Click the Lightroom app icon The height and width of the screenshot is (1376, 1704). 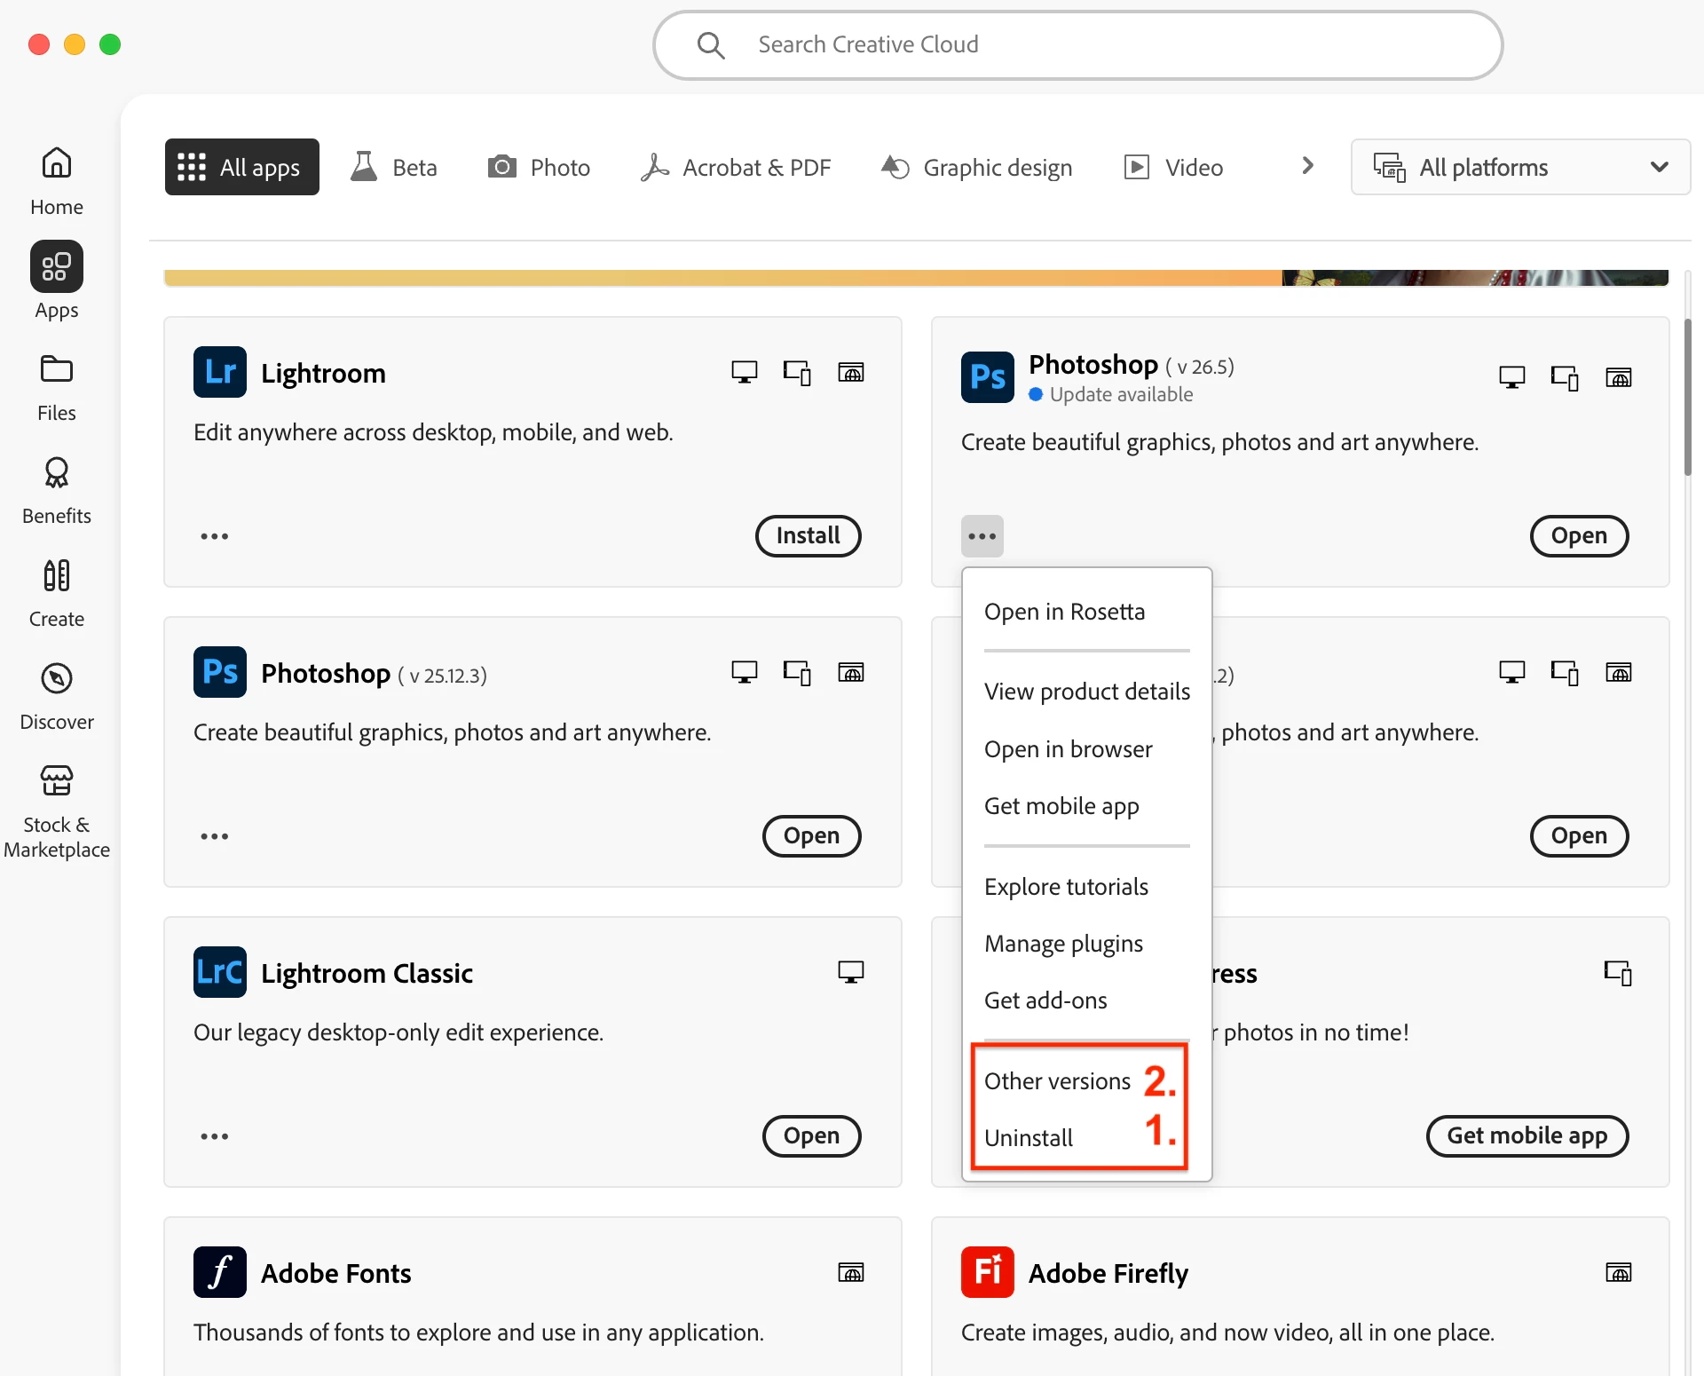coord(219,372)
